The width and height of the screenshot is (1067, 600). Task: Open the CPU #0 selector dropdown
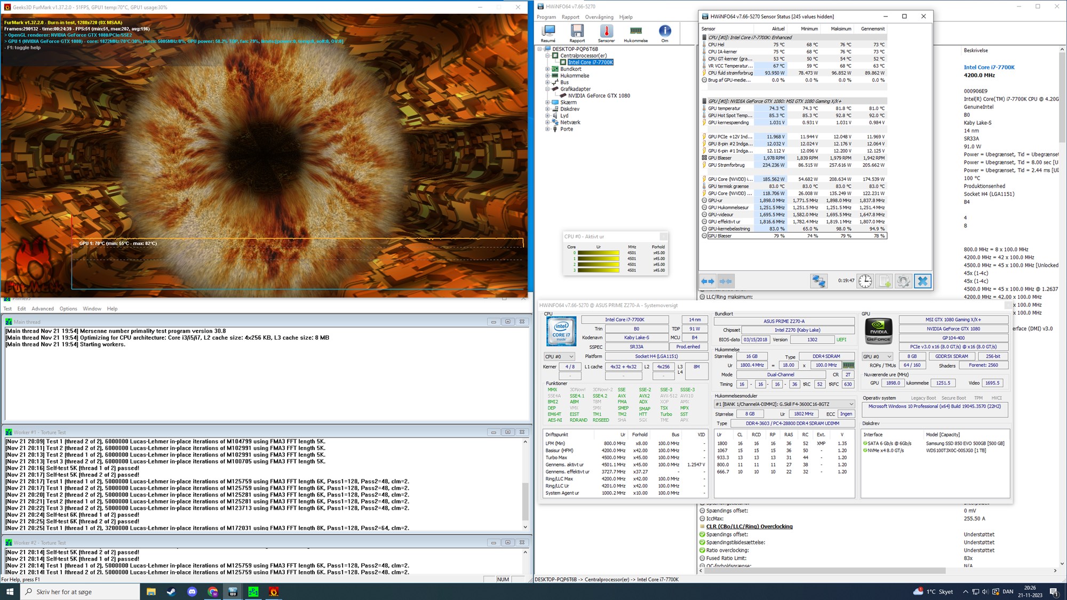[559, 356]
